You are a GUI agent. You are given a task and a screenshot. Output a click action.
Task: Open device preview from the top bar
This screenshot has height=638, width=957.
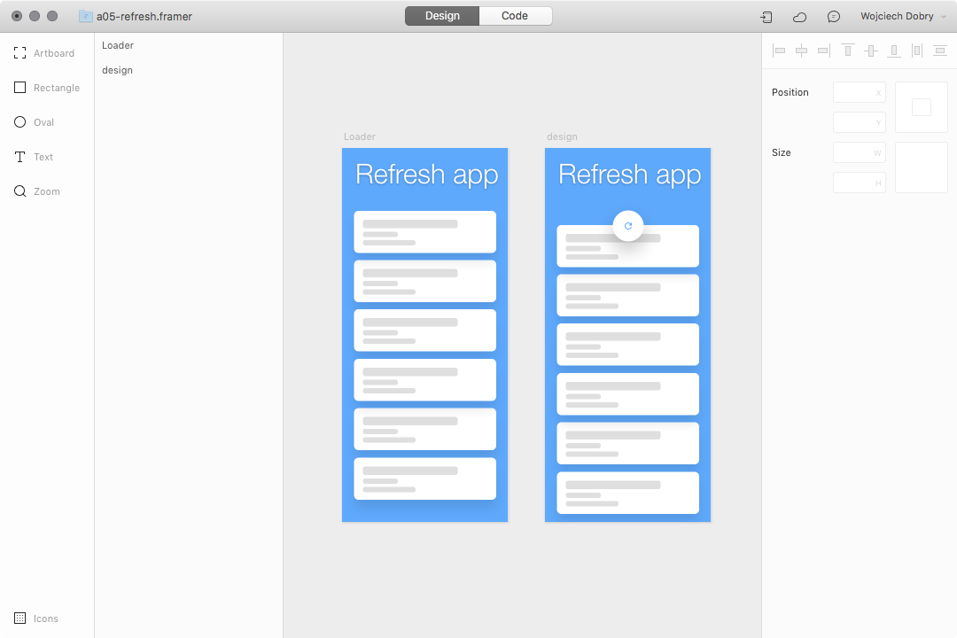click(x=766, y=17)
